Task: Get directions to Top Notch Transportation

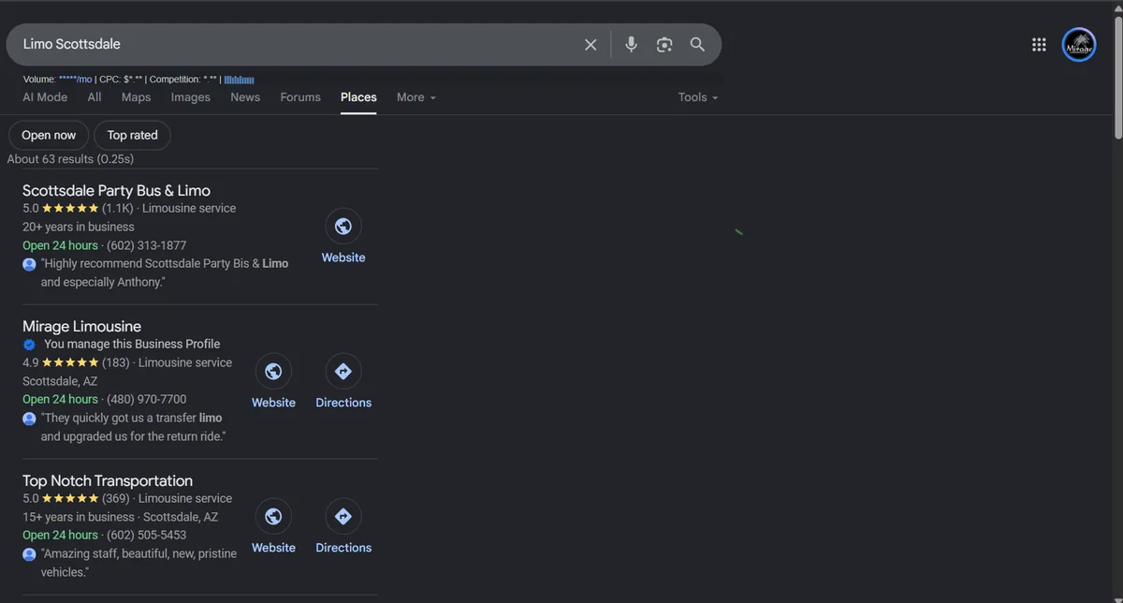Action: 343,516
